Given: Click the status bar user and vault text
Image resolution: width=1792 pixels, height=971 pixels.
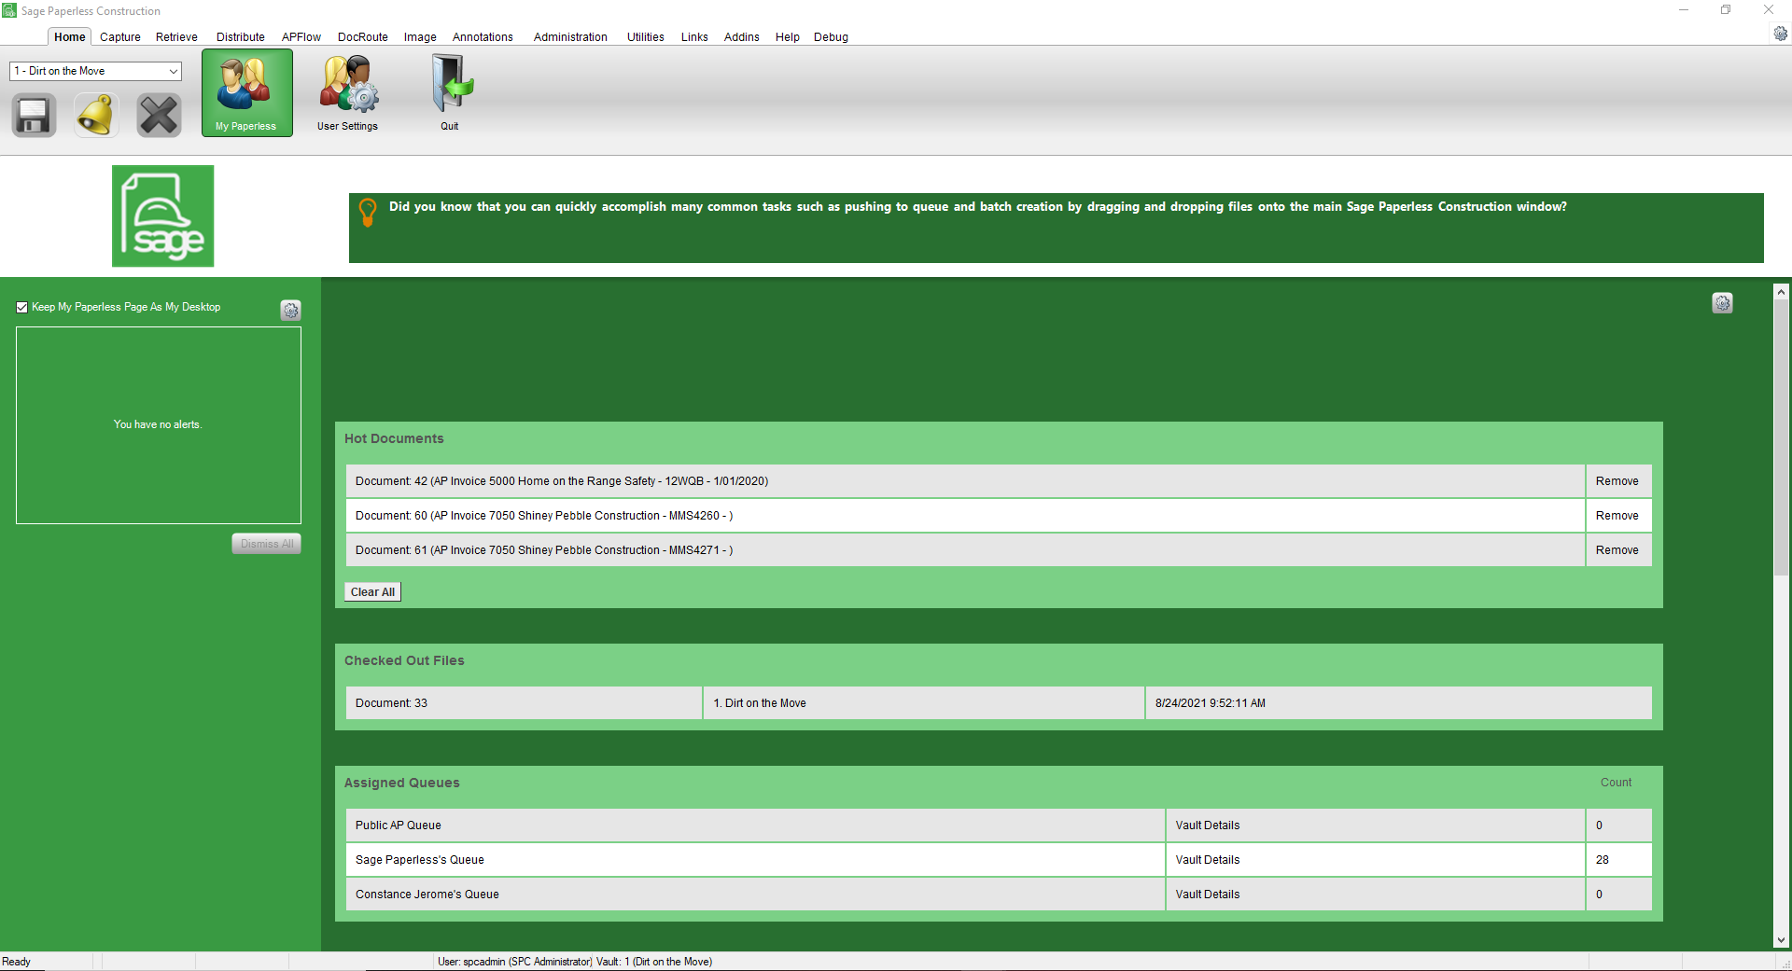Looking at the screenshot, I should pos(575,962).
